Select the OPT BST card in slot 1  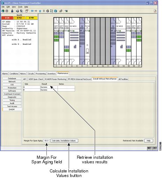tap(56, 41)
